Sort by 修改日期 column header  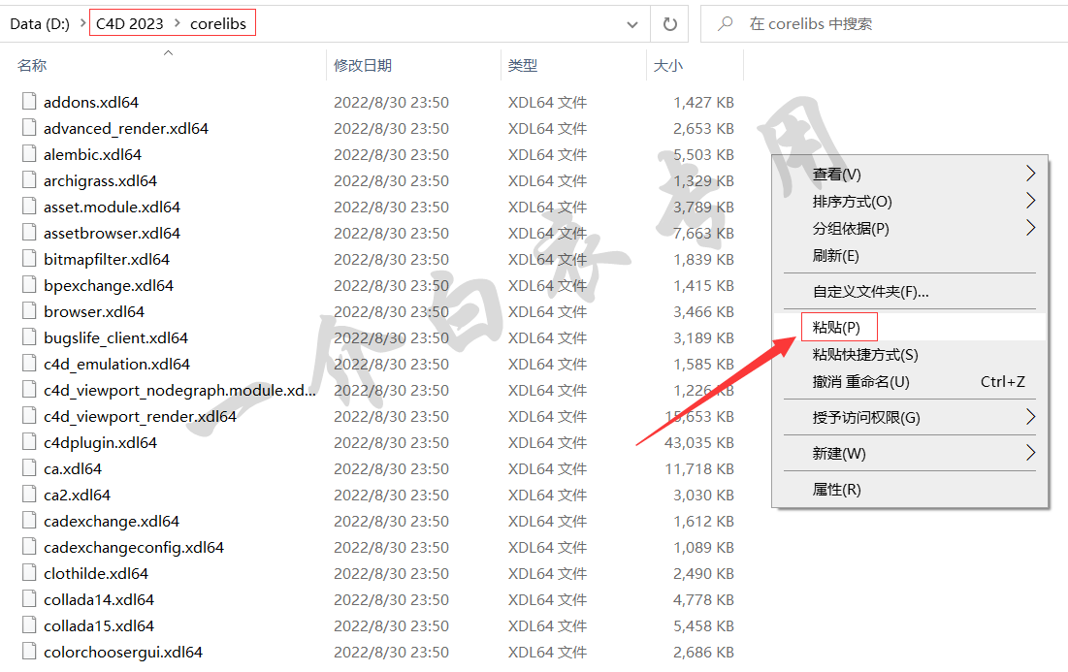click(363, 65)
